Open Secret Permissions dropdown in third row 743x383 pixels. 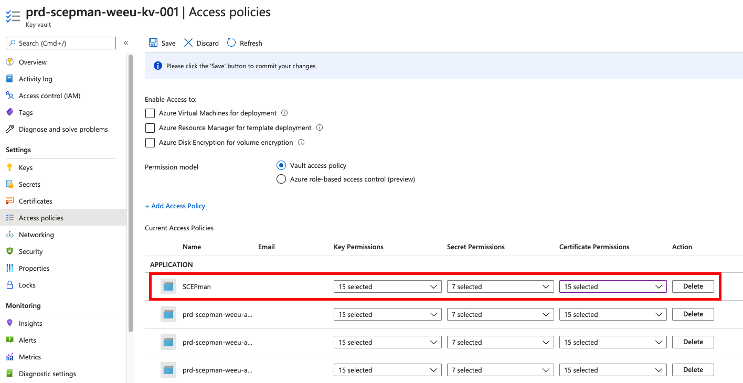[501, 342]
